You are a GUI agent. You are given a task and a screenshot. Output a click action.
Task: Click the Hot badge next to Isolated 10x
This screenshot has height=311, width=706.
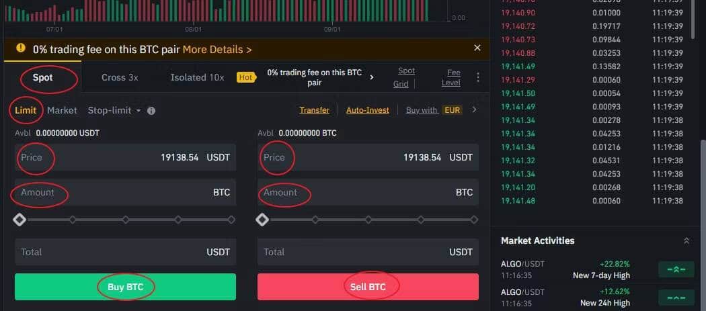coord(245,77)
